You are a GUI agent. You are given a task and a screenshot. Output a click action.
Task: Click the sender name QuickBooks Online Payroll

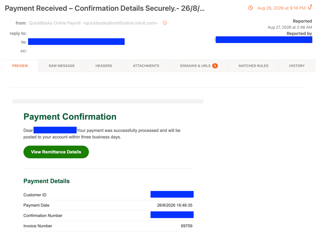55,23
